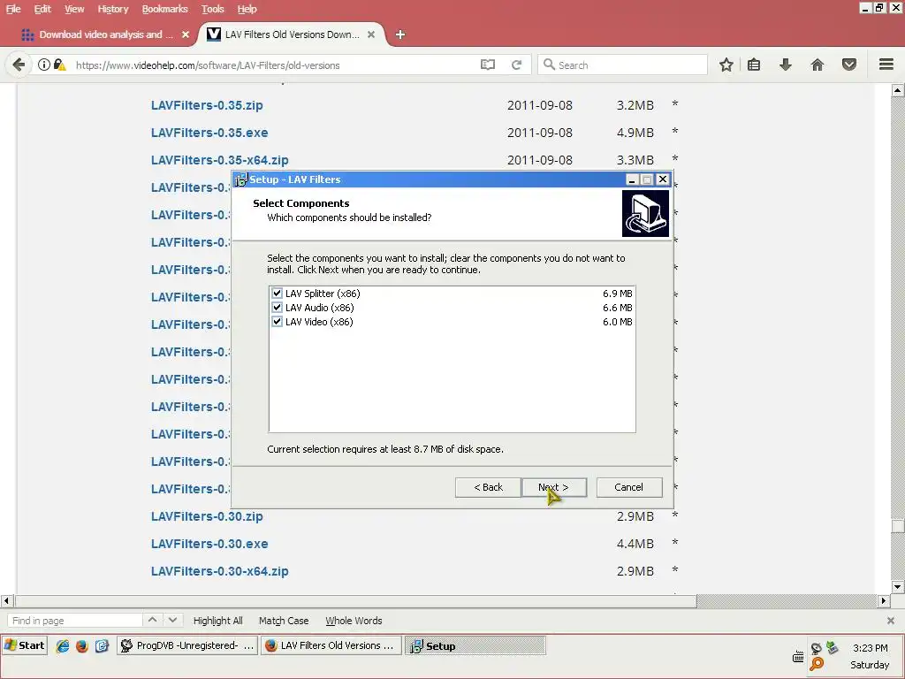The height and width of the screenshot is (679, 905).
Task: Find next match with the down arrow
Action: coord(172,620)
